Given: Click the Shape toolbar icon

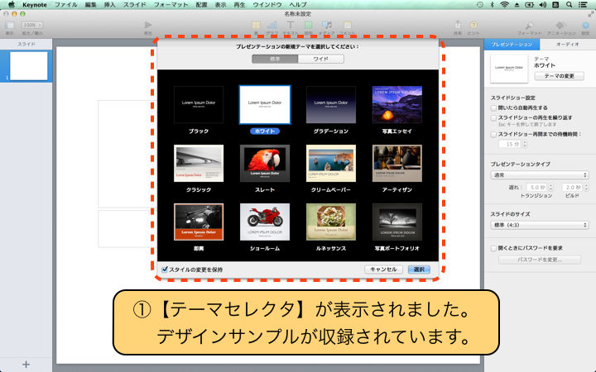Looking at the screenshot, I should click(x=308, y=25).
